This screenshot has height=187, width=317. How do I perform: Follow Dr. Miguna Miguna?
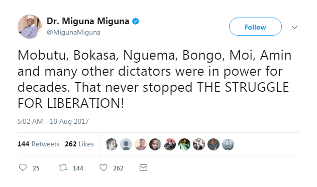pos(255,27)
